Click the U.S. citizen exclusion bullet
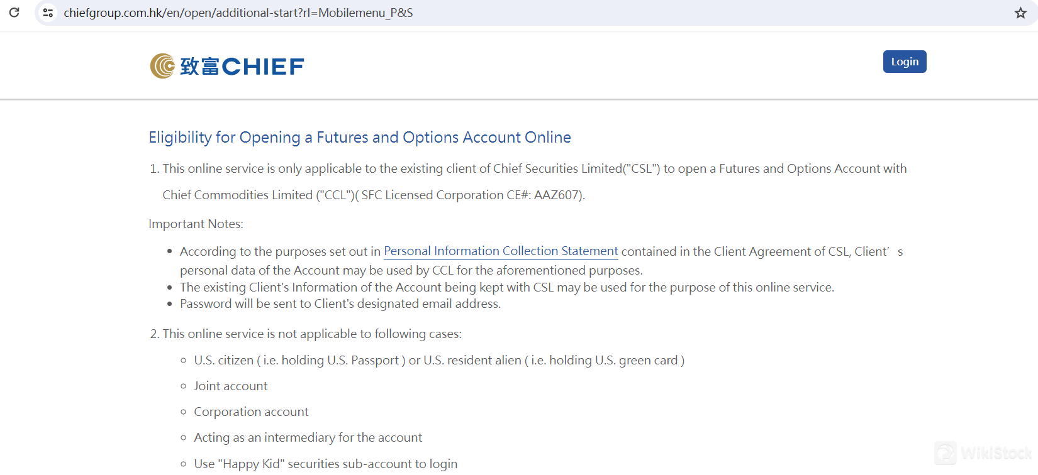Screen dimensions: 1038x475 (x=438, y=360)
